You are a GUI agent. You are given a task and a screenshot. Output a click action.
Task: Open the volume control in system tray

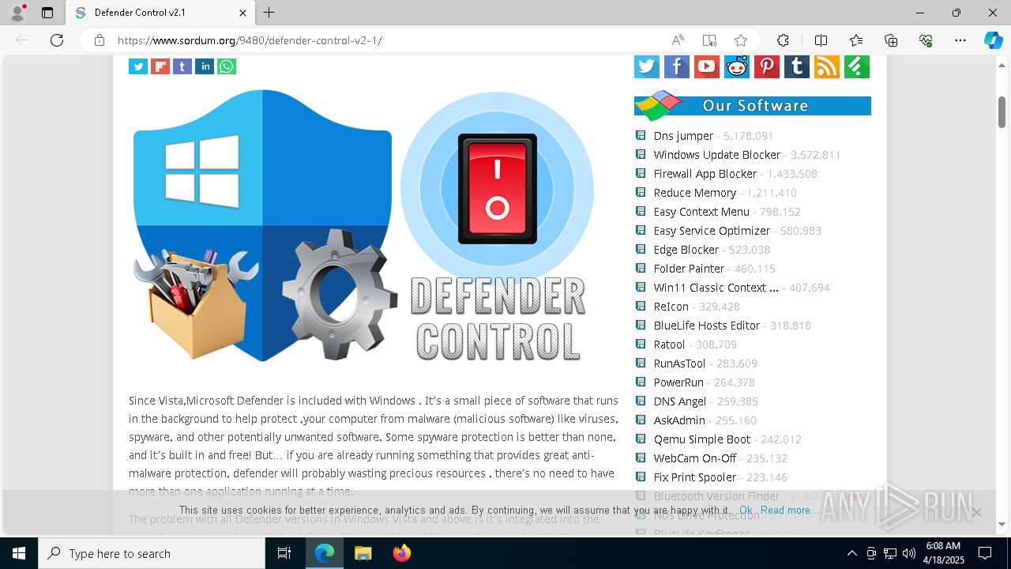tap(908, 553)
